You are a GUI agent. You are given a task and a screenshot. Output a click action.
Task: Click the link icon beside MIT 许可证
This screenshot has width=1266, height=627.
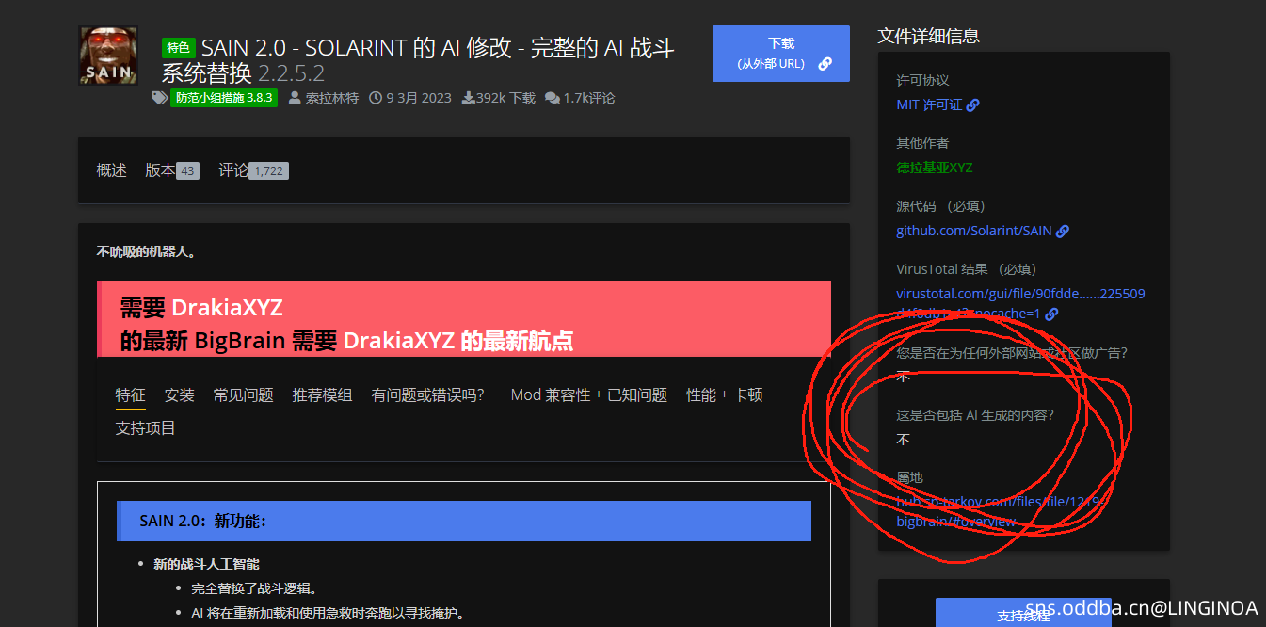[973, 105]
